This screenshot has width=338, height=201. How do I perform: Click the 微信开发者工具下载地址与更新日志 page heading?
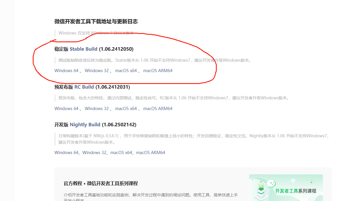[96, 21]
